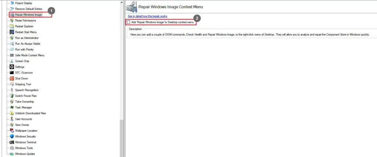Select the 'Take Ownership' tree entry
Screen dimensions: 377x157
click(25, 101)
